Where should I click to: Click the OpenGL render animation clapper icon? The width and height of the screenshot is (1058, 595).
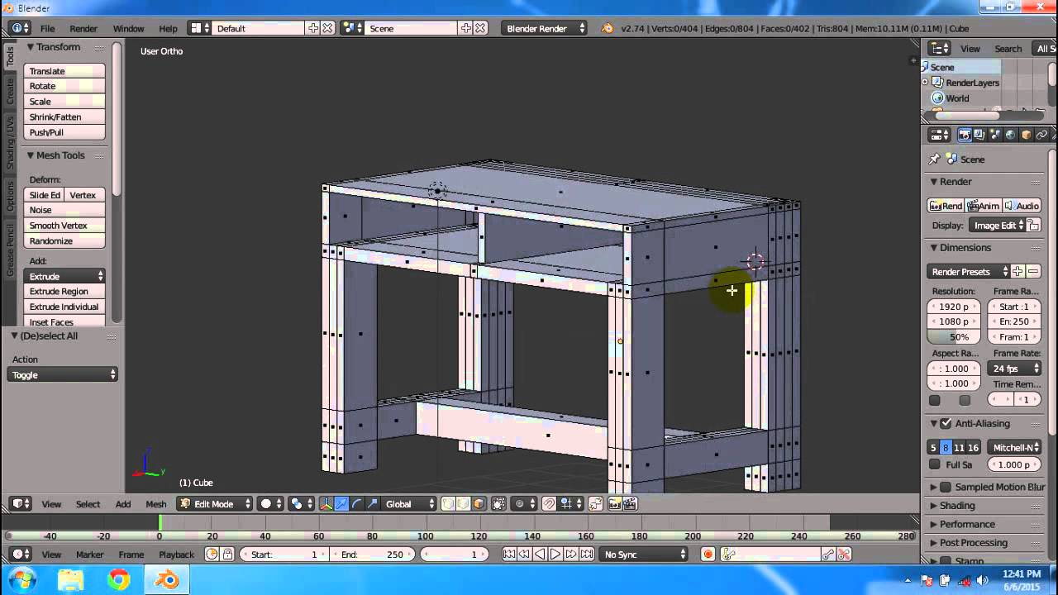point(630,504)
